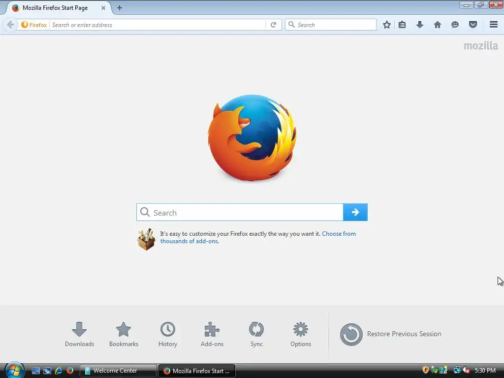Click the back arrow button
Image resolution: width=504 pixels, height=378 pixels.
pos(10,25)
